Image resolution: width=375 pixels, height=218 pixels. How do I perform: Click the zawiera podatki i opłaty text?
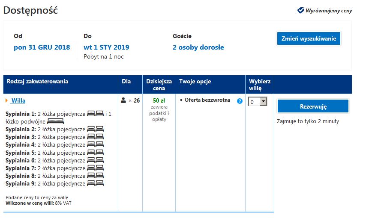(159, 113)
